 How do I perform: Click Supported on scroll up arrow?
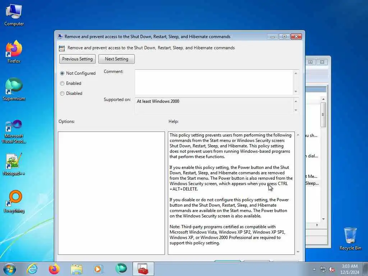click(x=296, y=101)
